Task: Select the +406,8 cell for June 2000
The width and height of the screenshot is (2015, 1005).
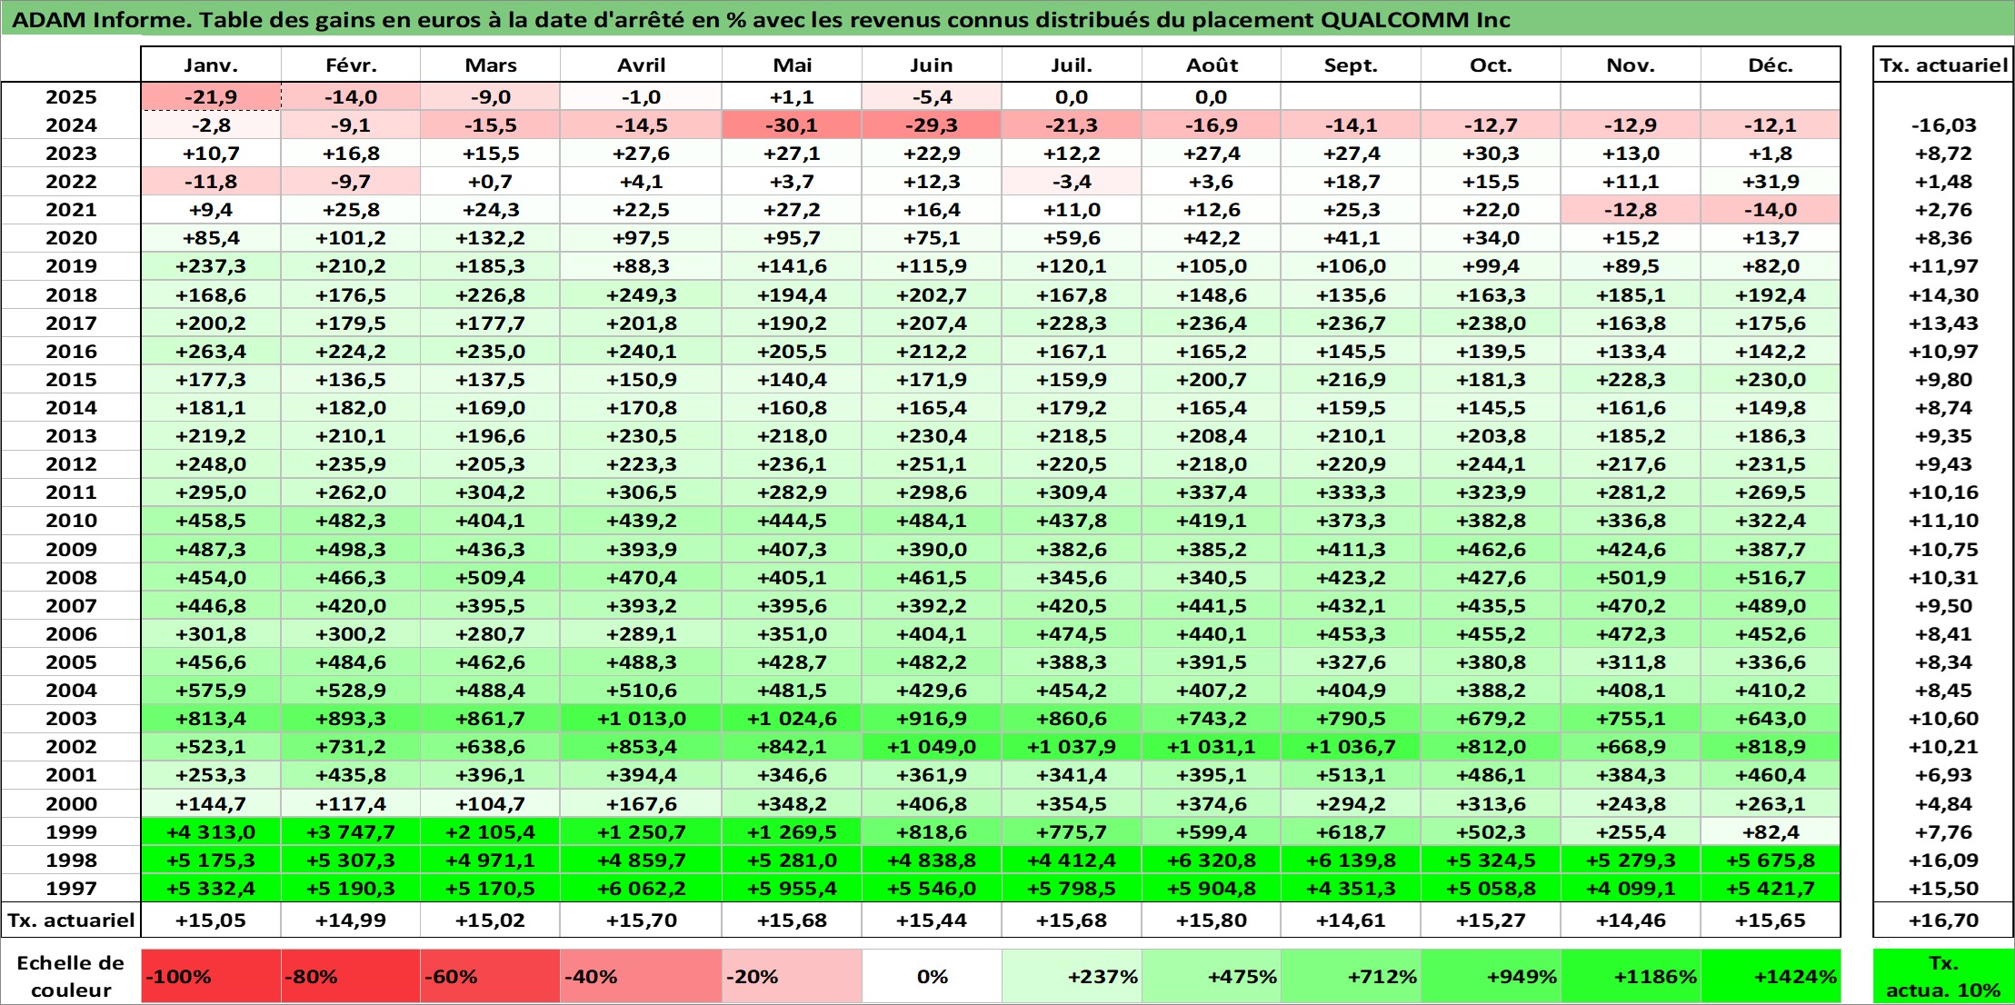Action: pos(932,803)
